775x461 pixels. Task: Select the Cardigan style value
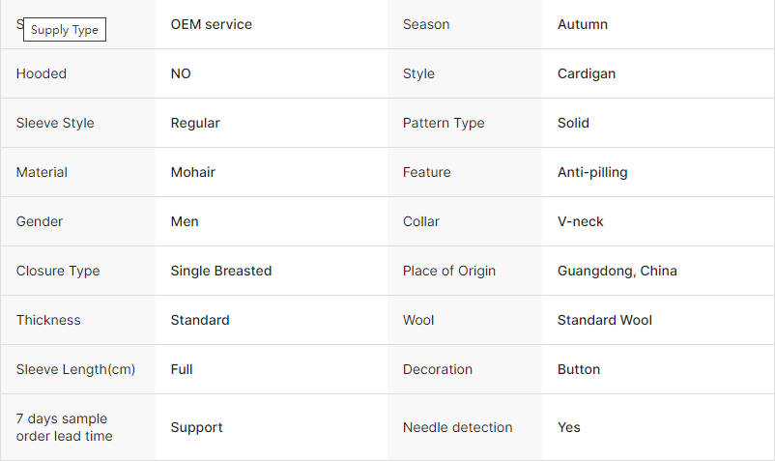click(587, 73)
